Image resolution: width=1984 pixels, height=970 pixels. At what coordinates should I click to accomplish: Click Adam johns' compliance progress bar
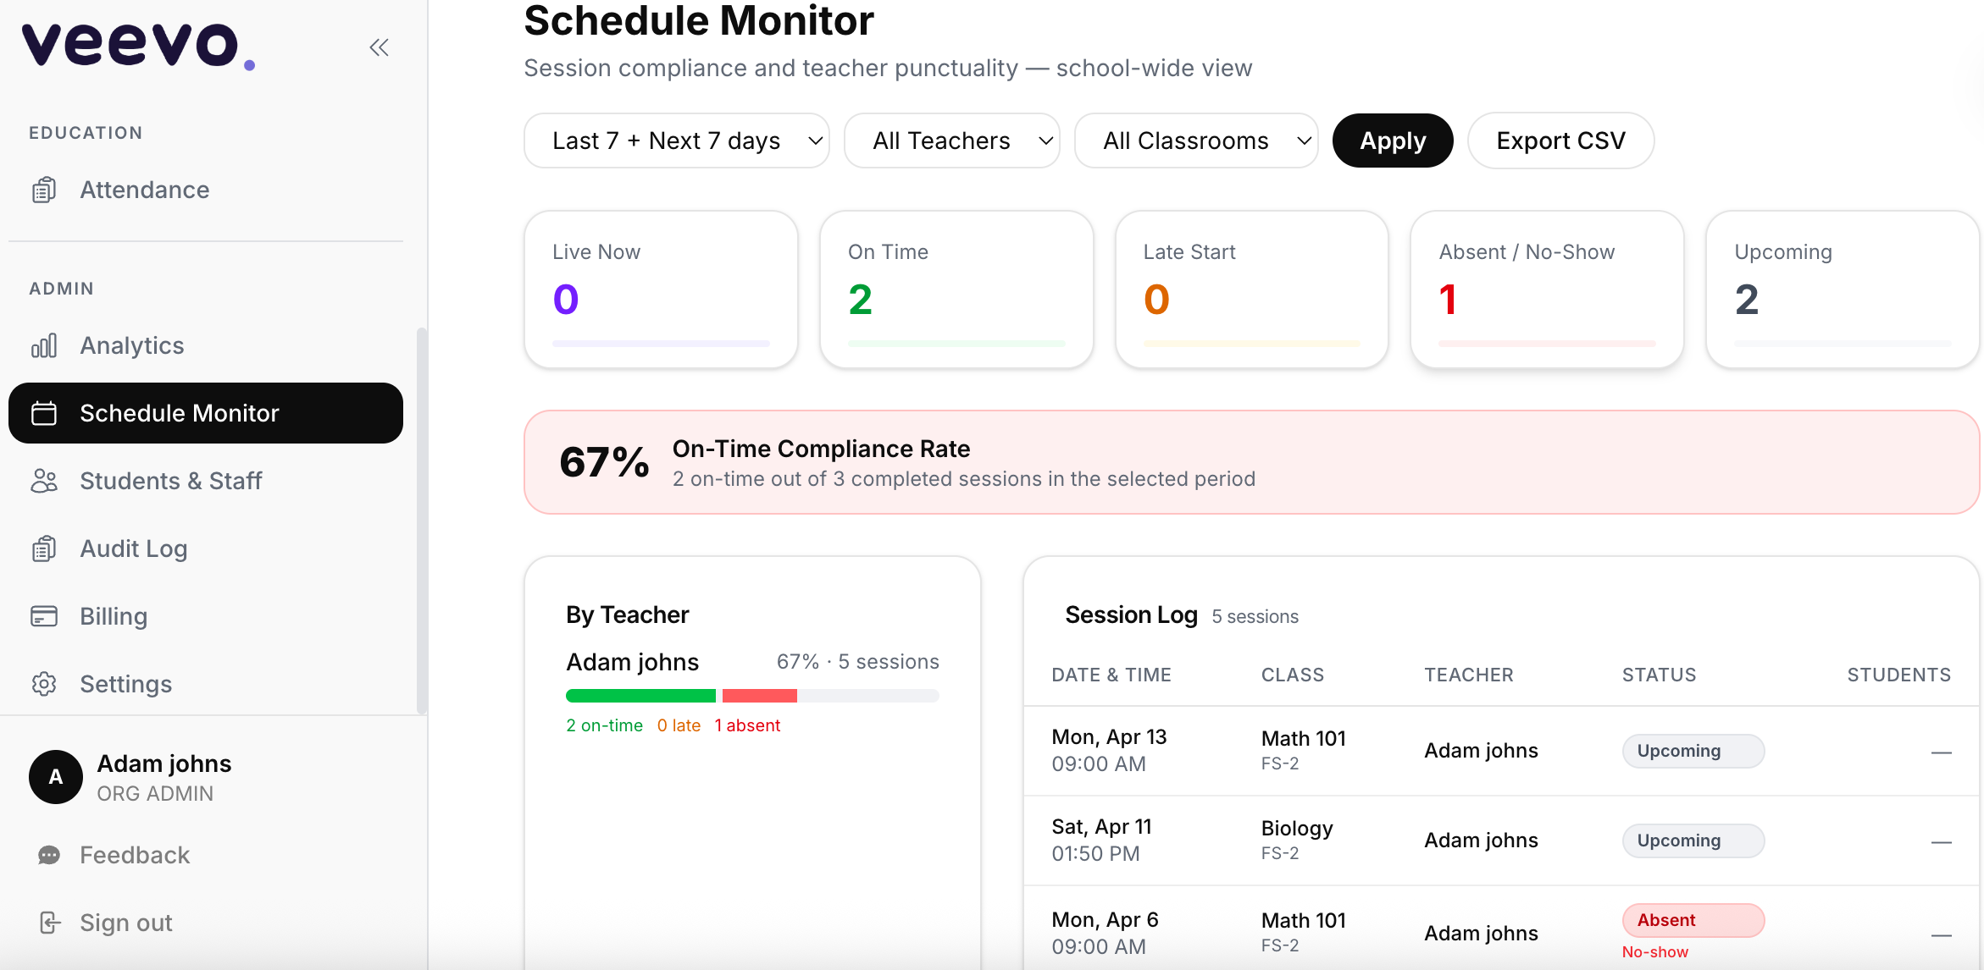751,696
